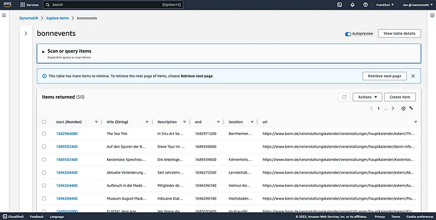The width and height of the screenshot is (436, 220).
Task: Click the AWS logo home icon
Action: (7, 4)
